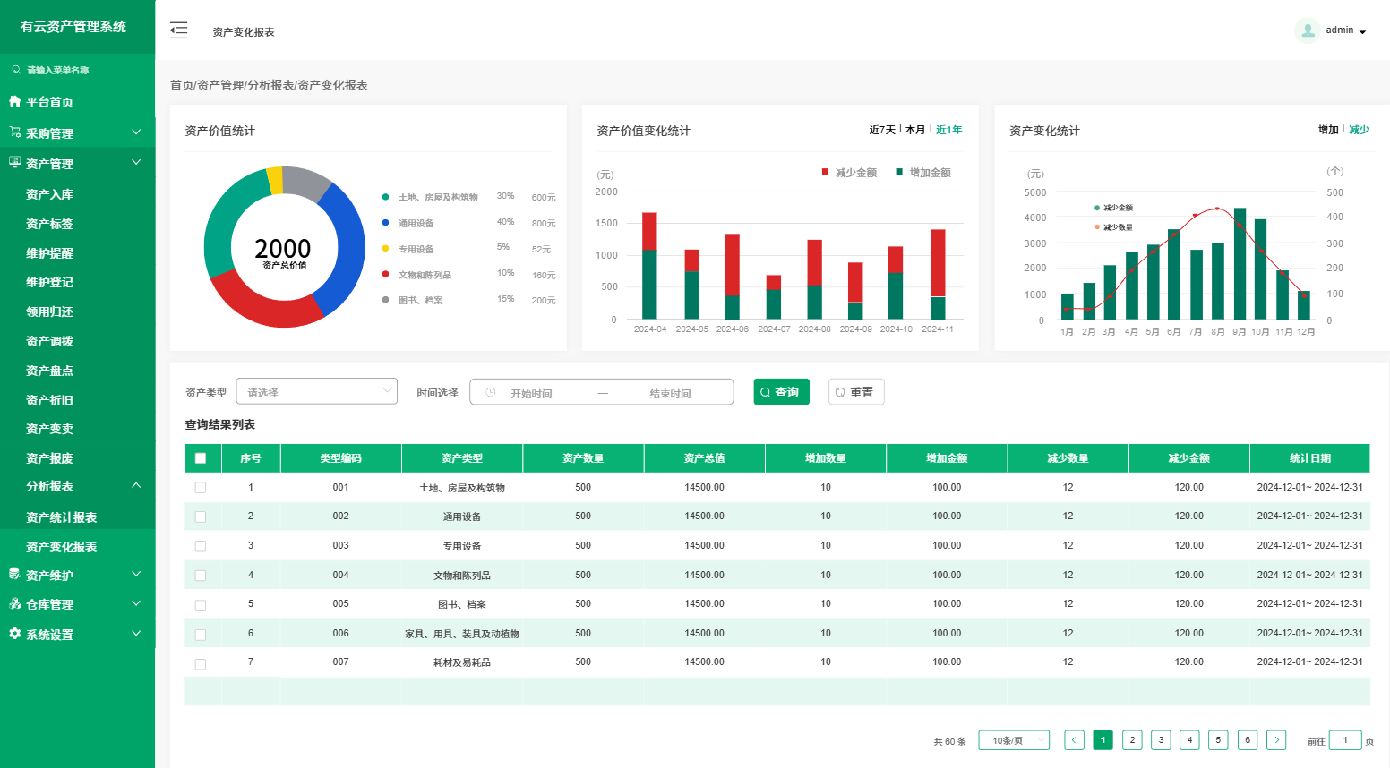Click the admin user avatar icon
Screen dimensions: 1390x768
pyautogui.click(x=1307, y=30)
